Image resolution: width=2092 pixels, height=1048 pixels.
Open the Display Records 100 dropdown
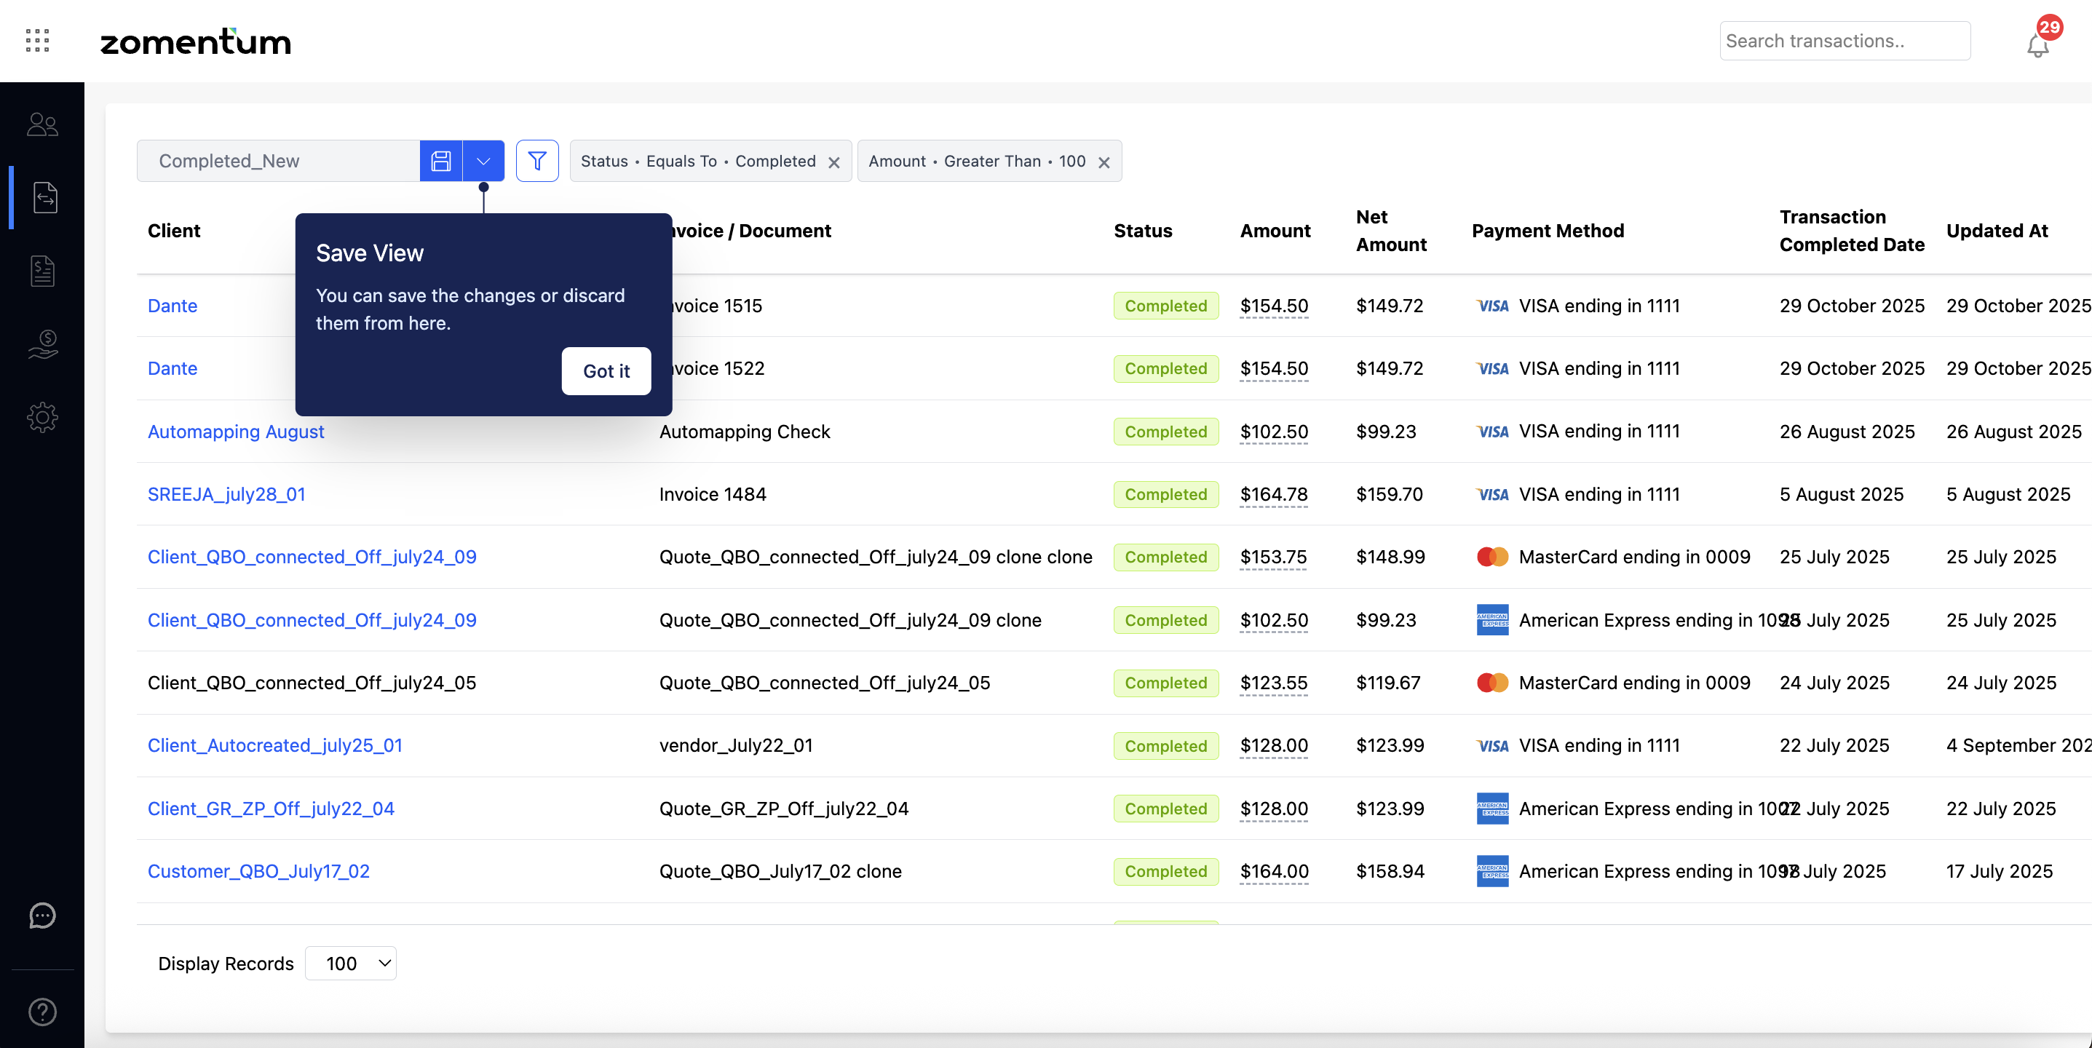[x=351, y=963]
